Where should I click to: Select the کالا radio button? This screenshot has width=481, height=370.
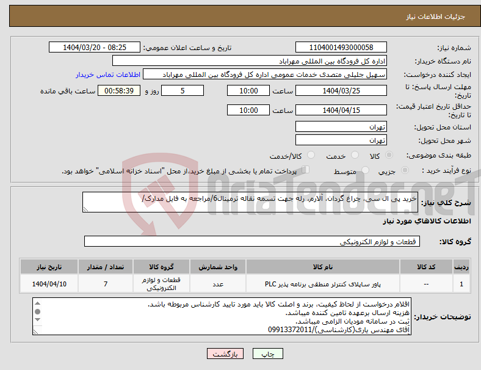click(x=389, y=155)
